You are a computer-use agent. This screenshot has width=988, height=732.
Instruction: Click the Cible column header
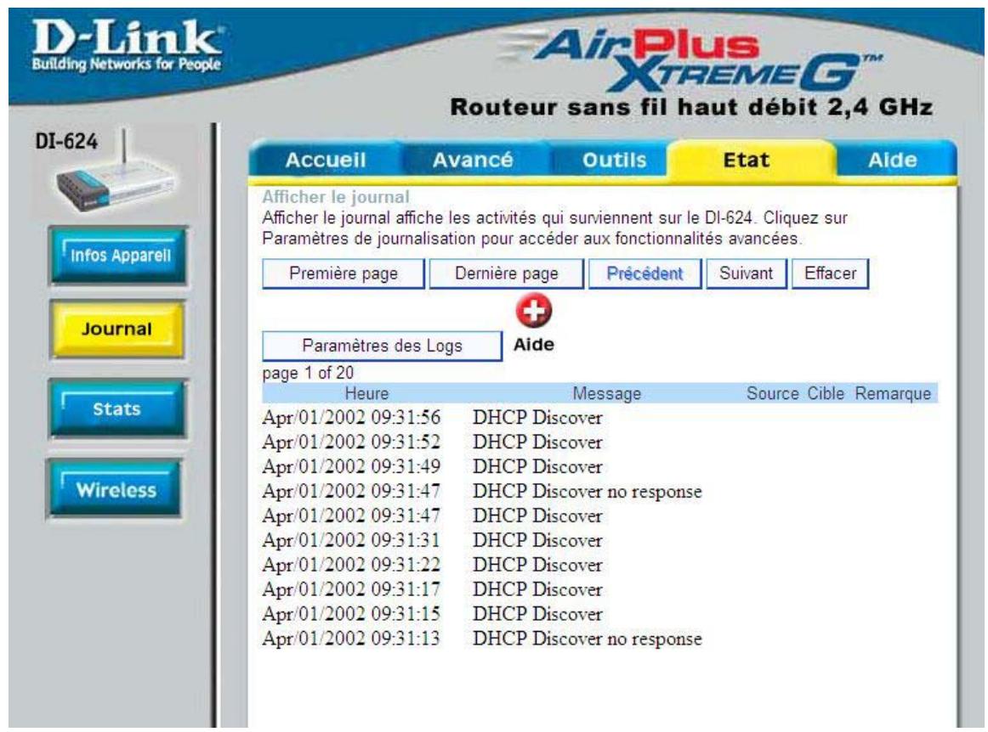point(826,394)
